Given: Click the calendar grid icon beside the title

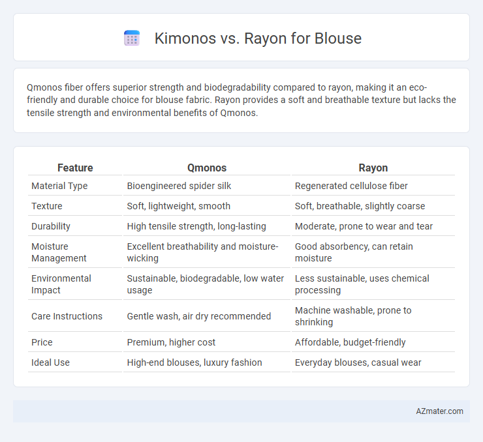Looking at the screenshot, I should pos(132,38).
